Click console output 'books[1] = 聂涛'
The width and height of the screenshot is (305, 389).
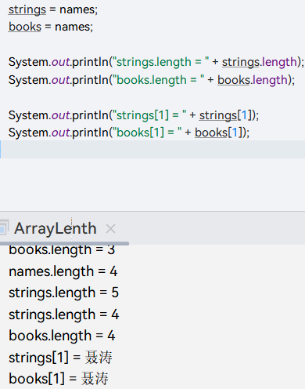coord(59,379)
